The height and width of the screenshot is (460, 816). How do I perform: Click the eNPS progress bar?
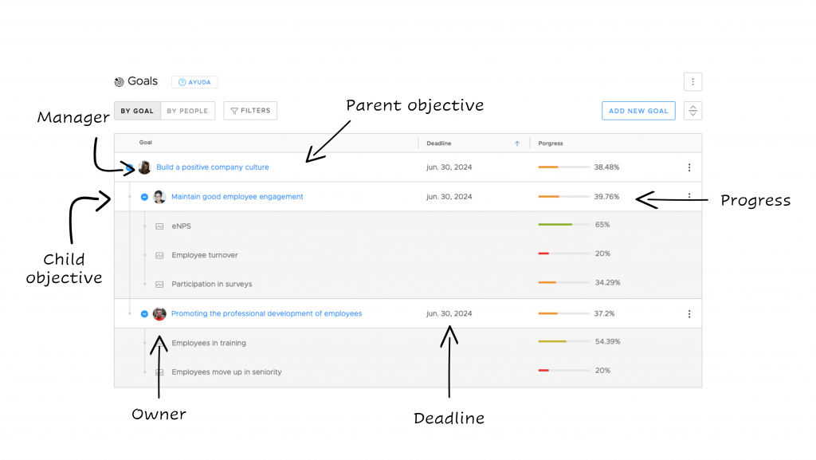[563, 224]
